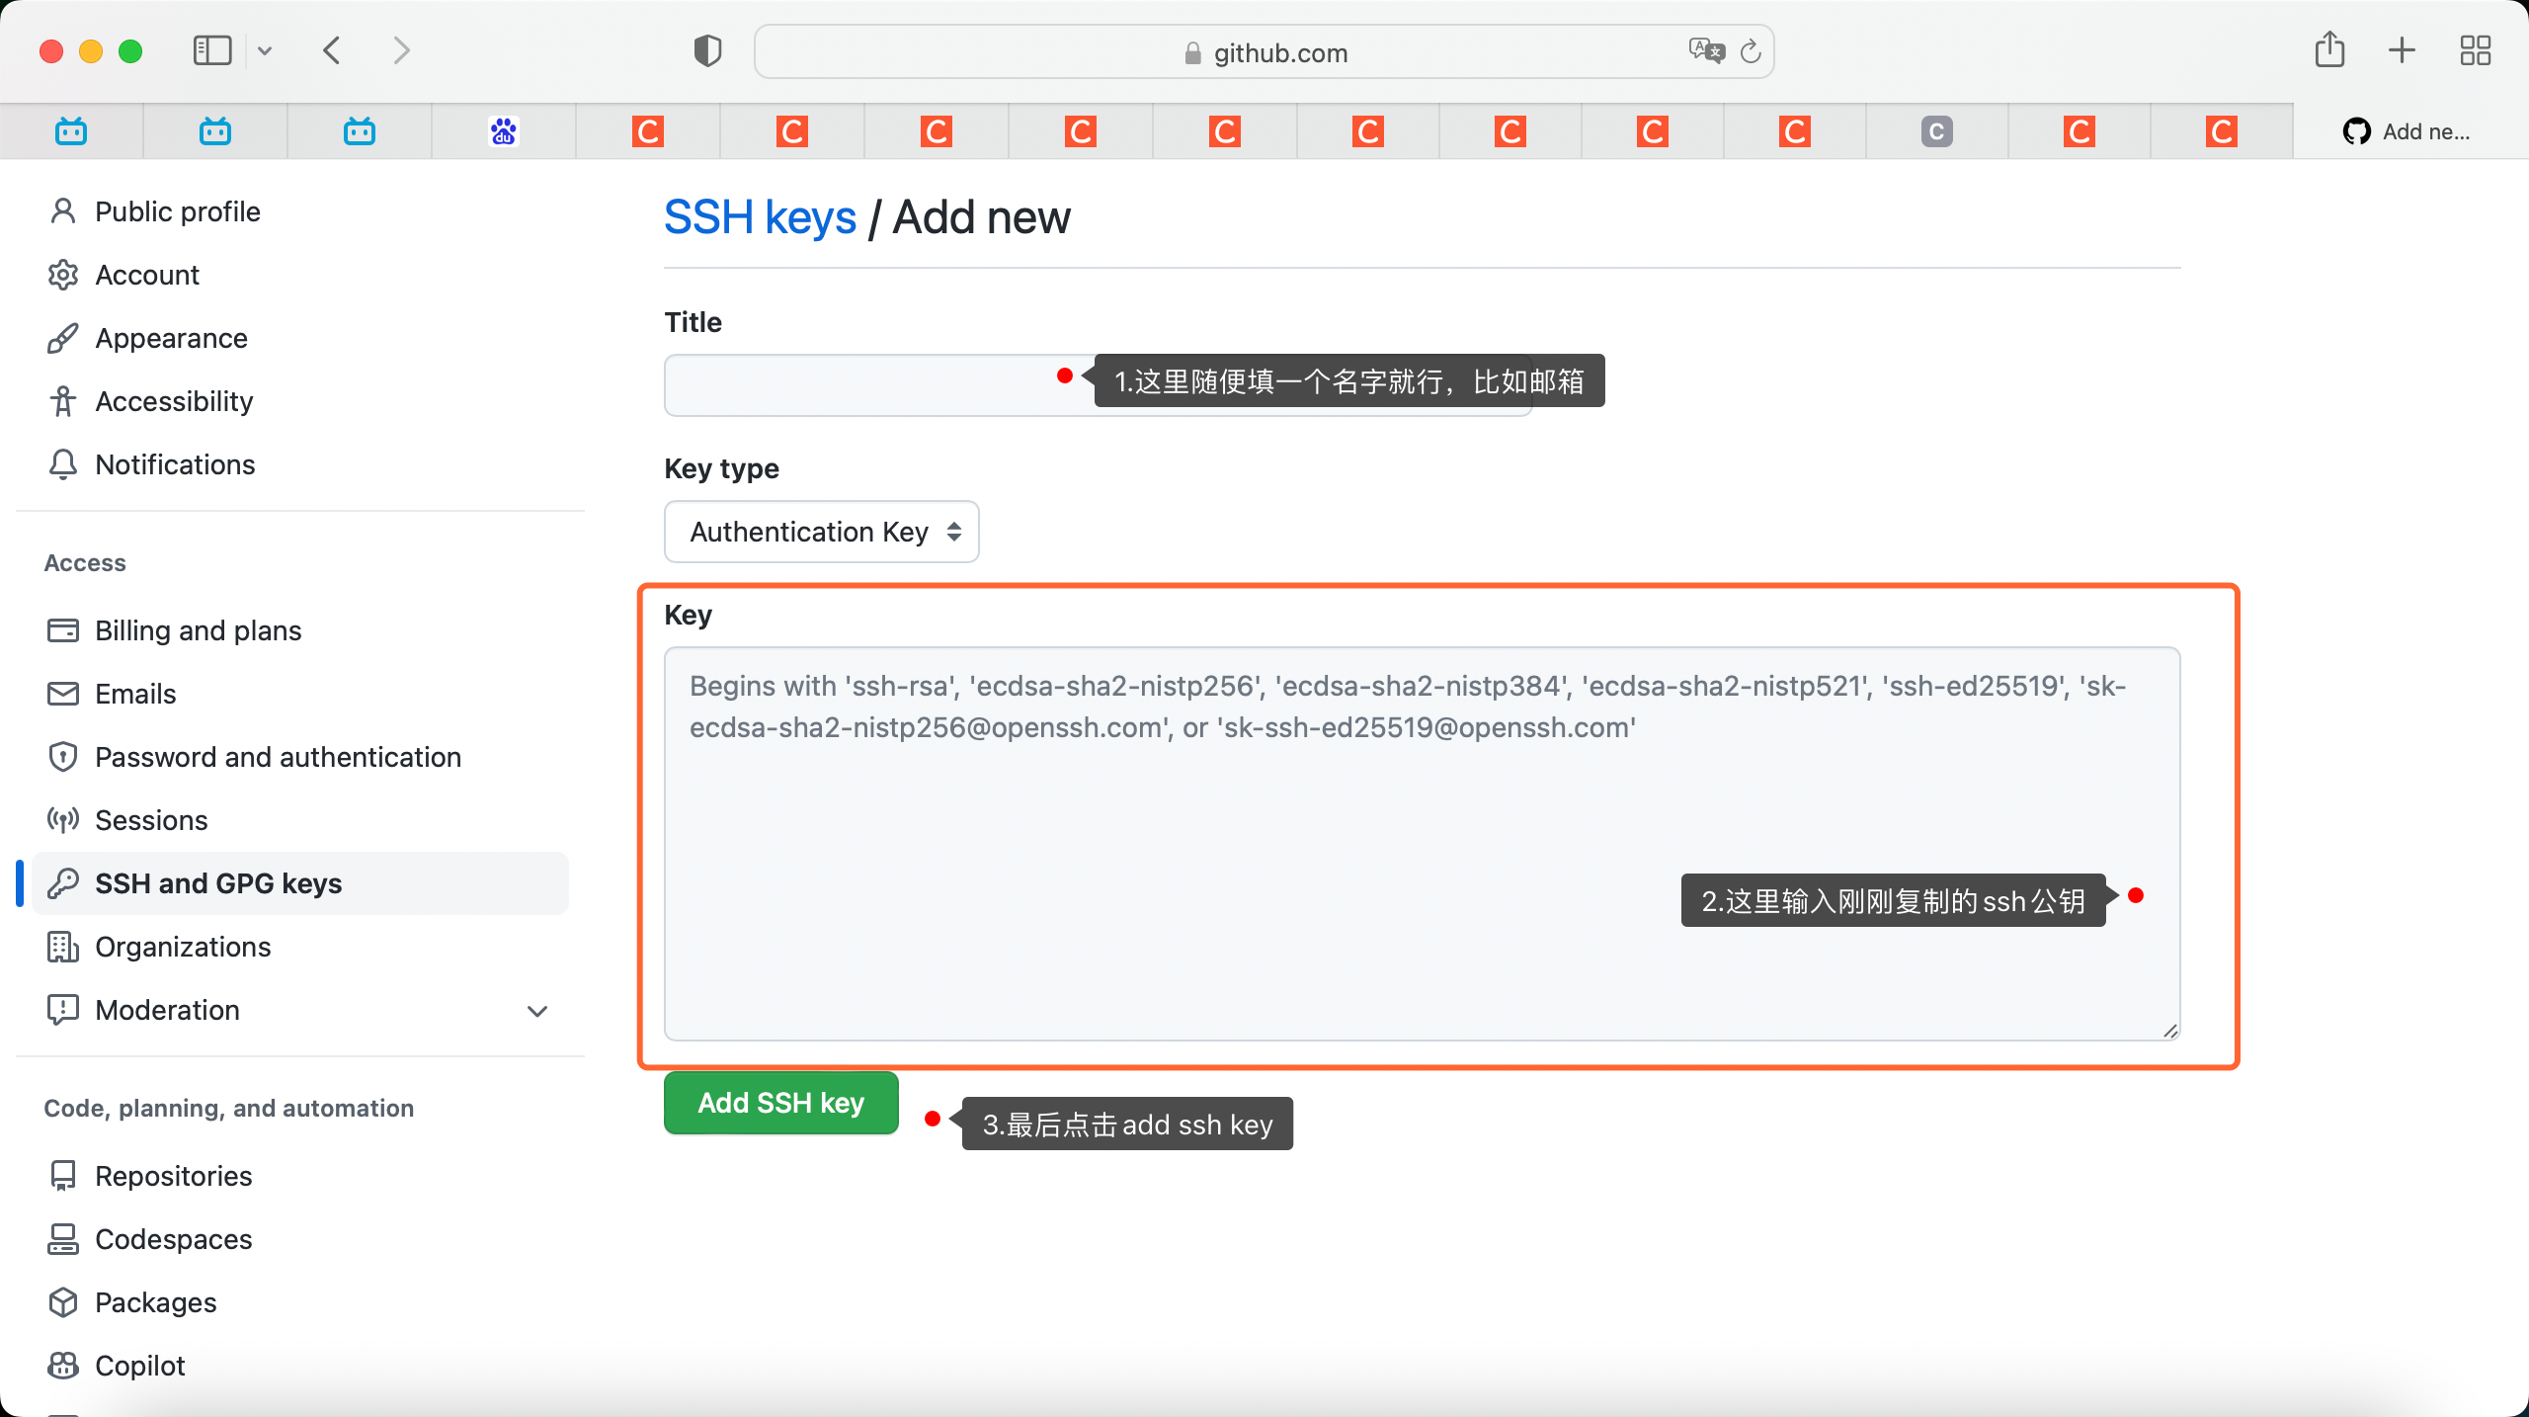
Task: Show tab overview grid icon
Action: [2475, 50]
